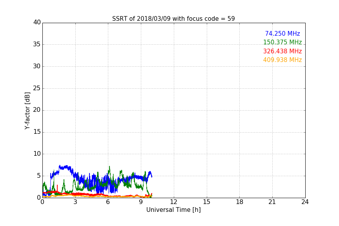This screenshot has width=339, height=226.
Task: Click y-axis tick label 10
Action: tap(37, 154)
